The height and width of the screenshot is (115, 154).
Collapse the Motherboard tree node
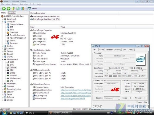click(2, 59)
